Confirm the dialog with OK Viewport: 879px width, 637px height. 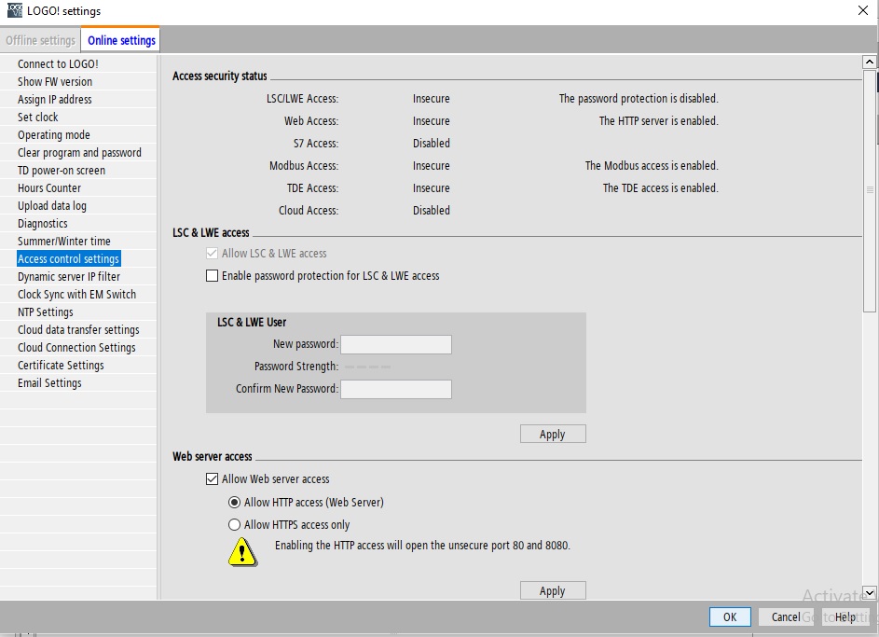point(730,616)
